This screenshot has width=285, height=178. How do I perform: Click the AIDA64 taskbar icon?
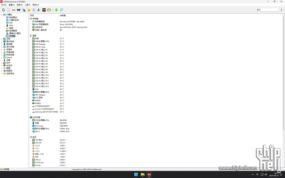(149, 175)
